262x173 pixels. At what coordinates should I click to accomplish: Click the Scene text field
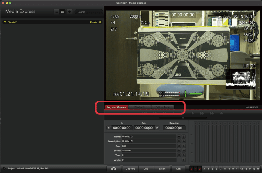149,151
